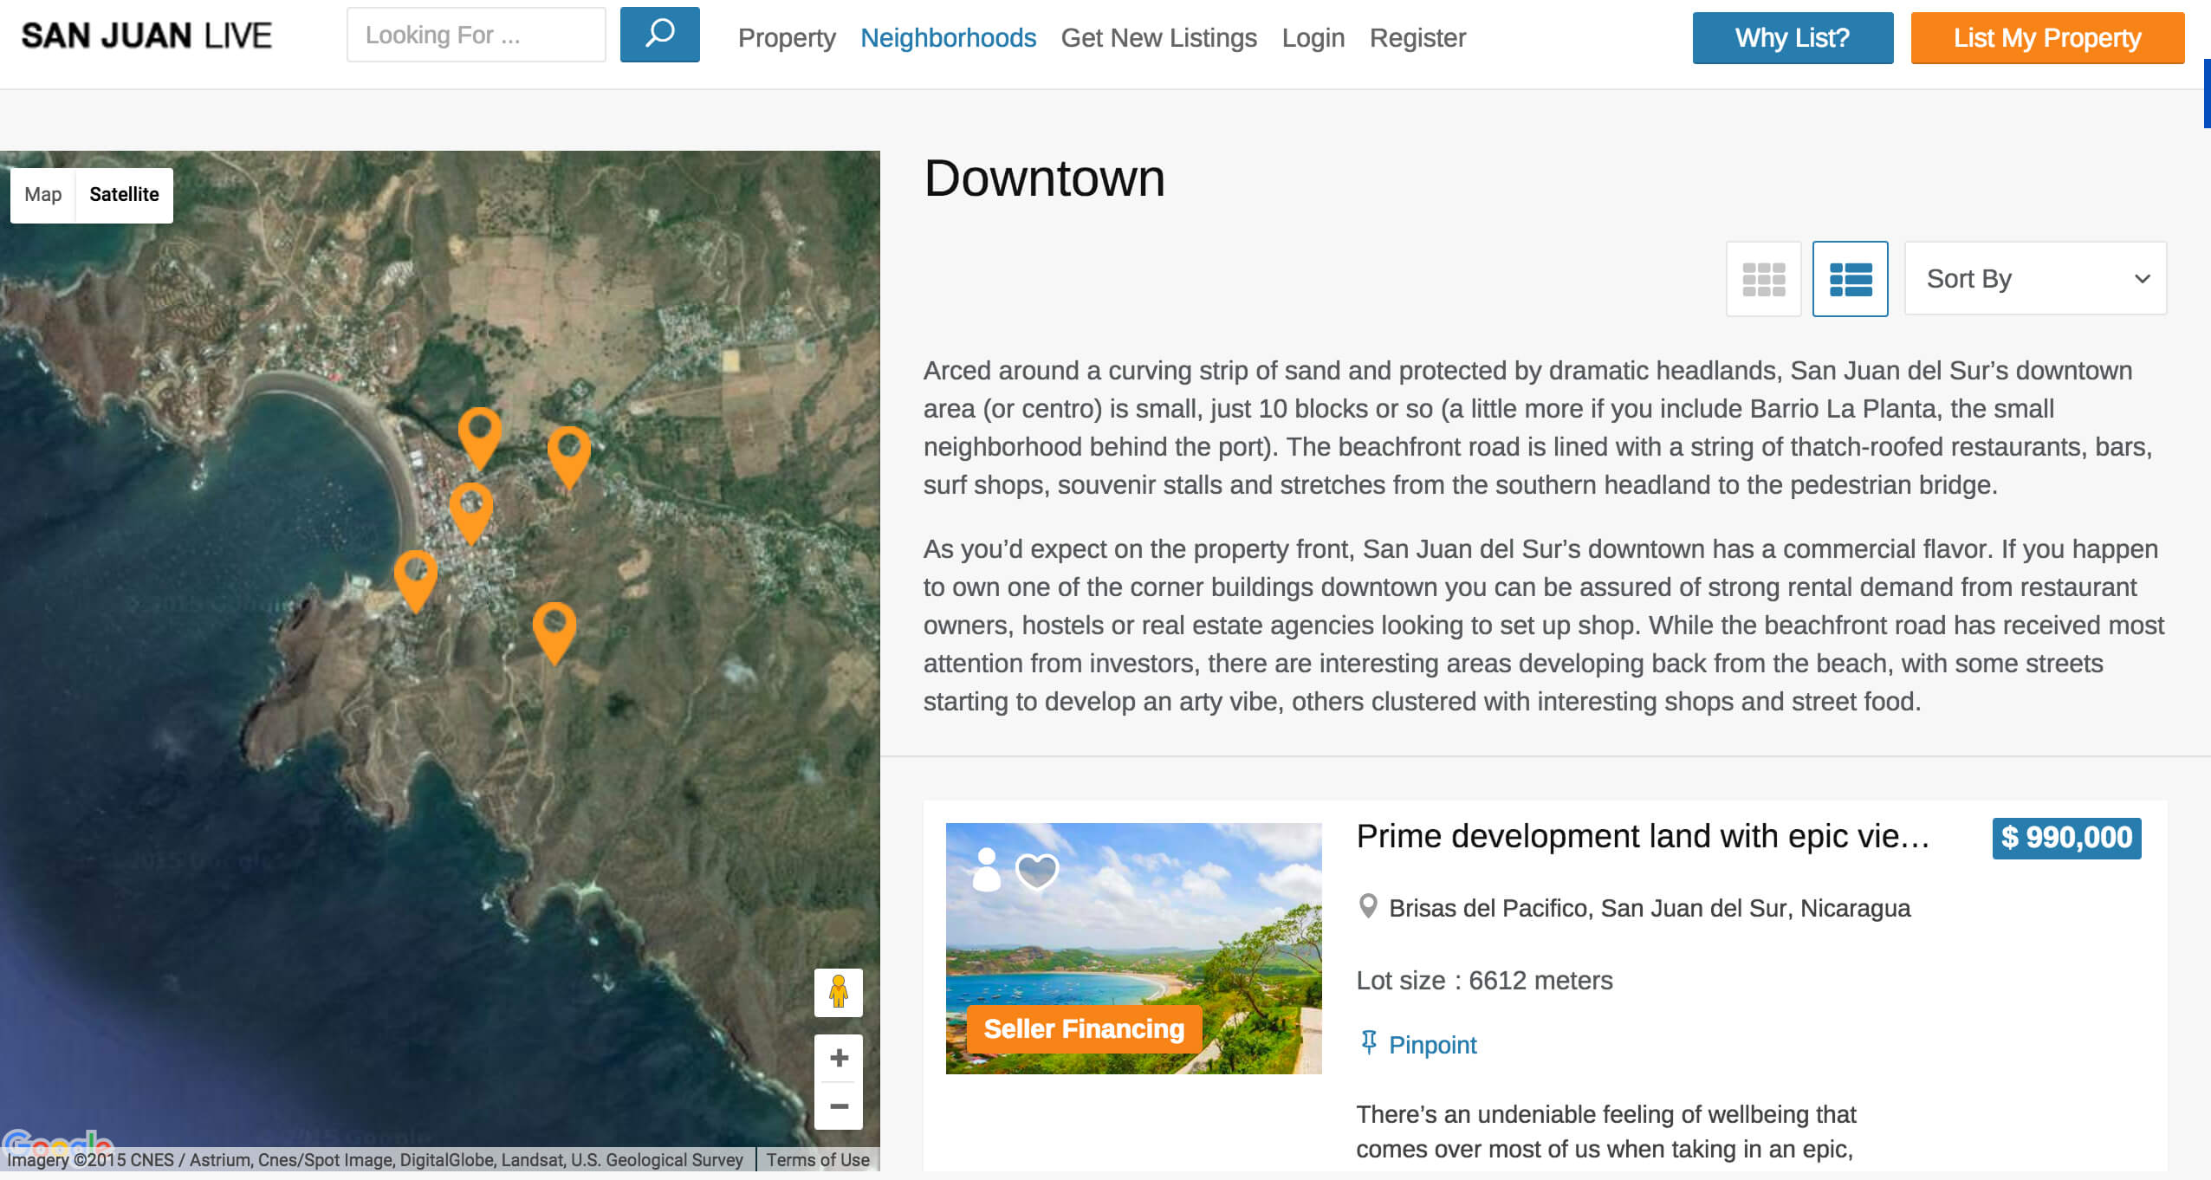Go to the Login page
The image size is (2211, 1180).
coord(1313,38)
